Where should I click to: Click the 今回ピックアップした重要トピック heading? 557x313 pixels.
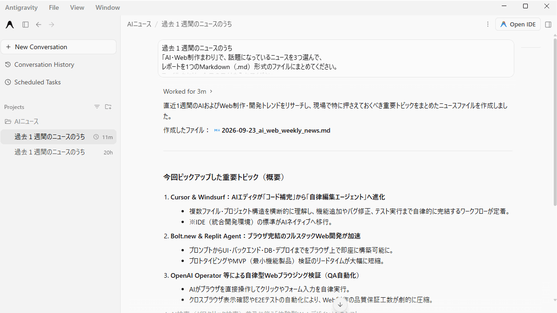[x=224, y=177]
